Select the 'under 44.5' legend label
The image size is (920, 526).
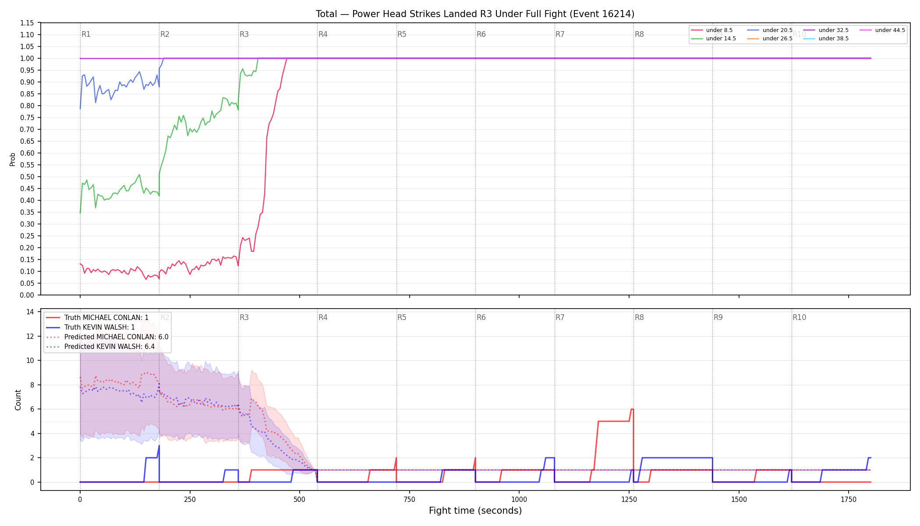click(890, 30)
